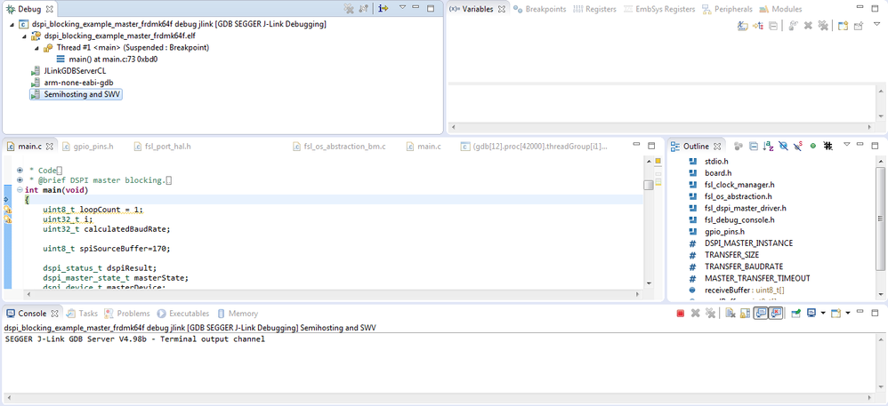Click warning marker beside loopCount line
888x406 pixels.
(7, 210)
